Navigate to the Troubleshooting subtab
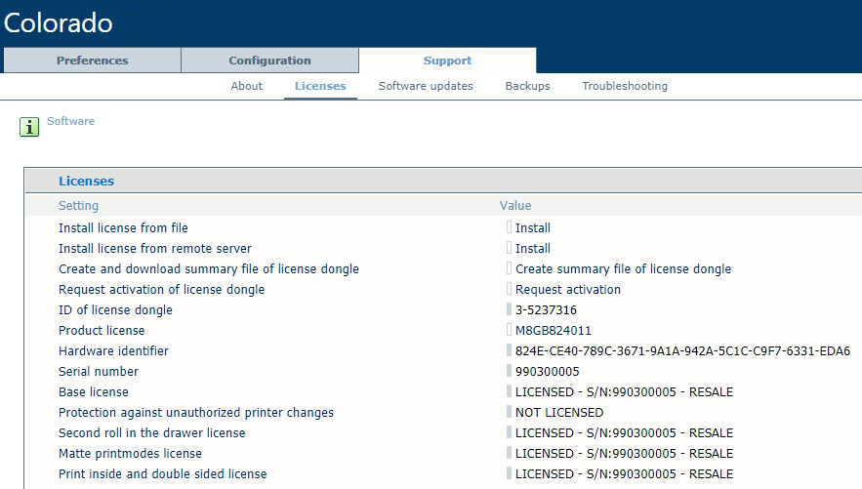 (625, 86)
